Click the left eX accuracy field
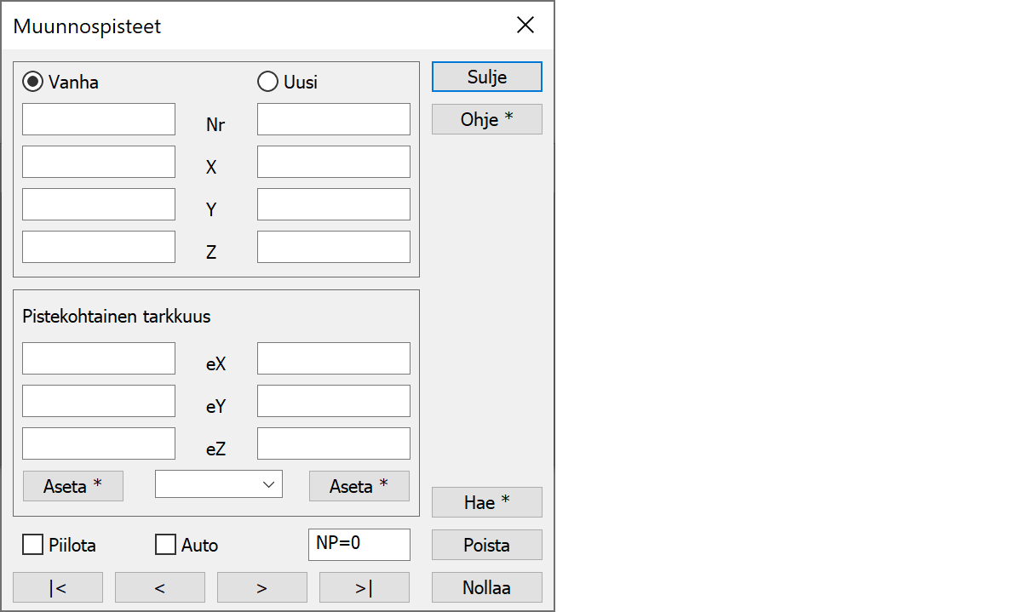 99,358
